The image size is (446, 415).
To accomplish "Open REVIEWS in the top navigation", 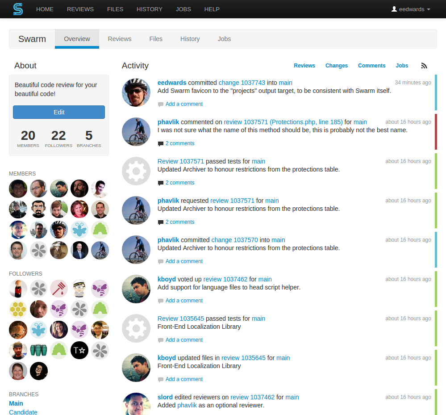I will click(80, 9).
